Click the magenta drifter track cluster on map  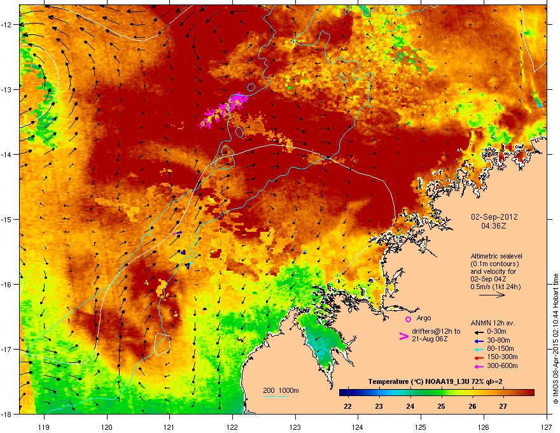click(x=224, y=110)
